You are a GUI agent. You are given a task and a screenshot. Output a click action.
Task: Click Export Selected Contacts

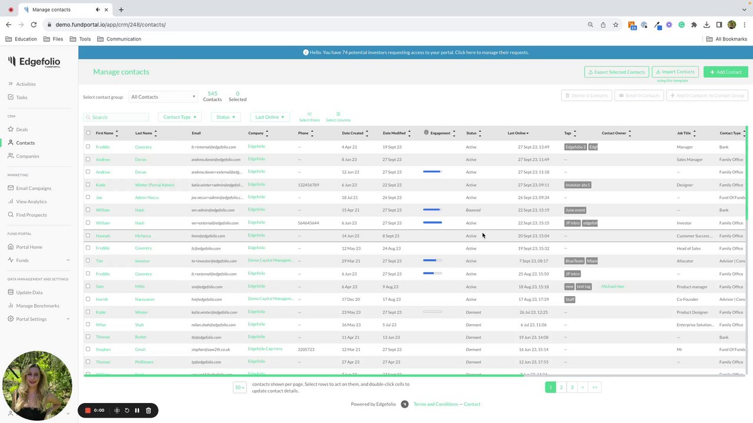click(617, 72)
